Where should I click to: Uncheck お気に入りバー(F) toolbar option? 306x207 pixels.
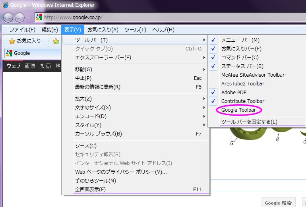257,49
